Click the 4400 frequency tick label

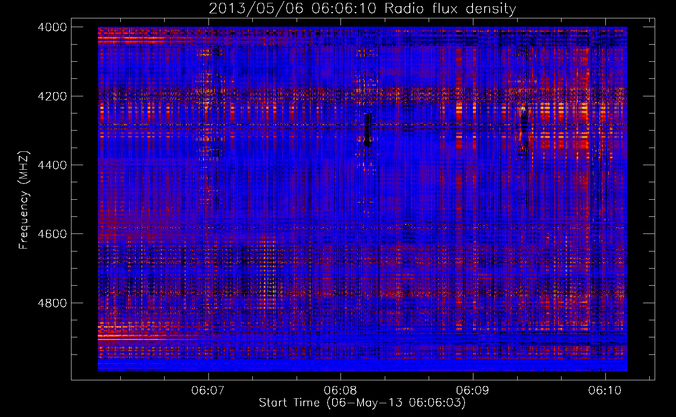[52, 165]
